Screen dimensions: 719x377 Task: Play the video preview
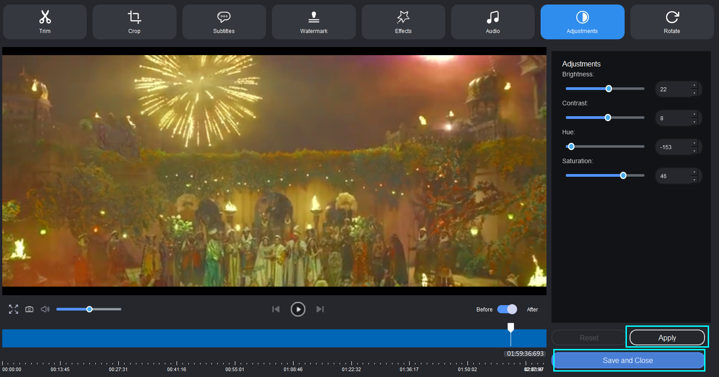[x=298, y=309]
